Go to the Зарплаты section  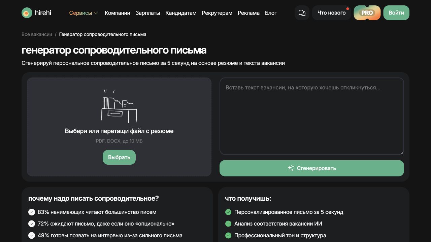point(148,13)
